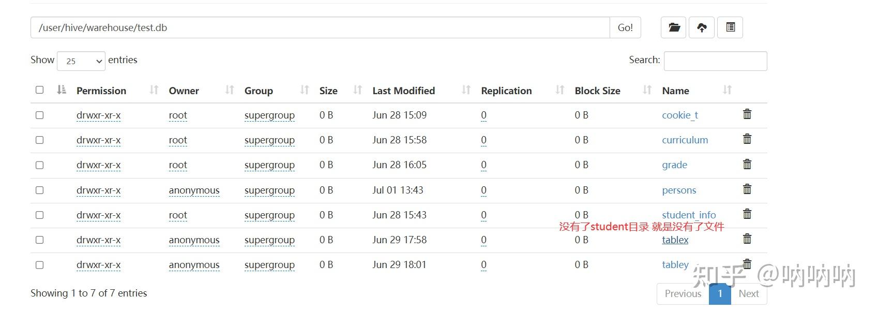The image size is (878, 311).
Task: Select page 1 in pagination
Action: coord(720,293)
